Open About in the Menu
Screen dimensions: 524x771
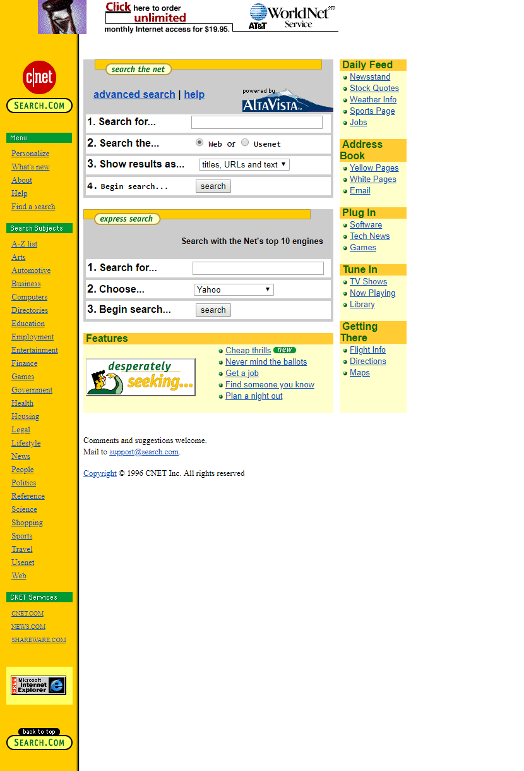tap(21, 180)
